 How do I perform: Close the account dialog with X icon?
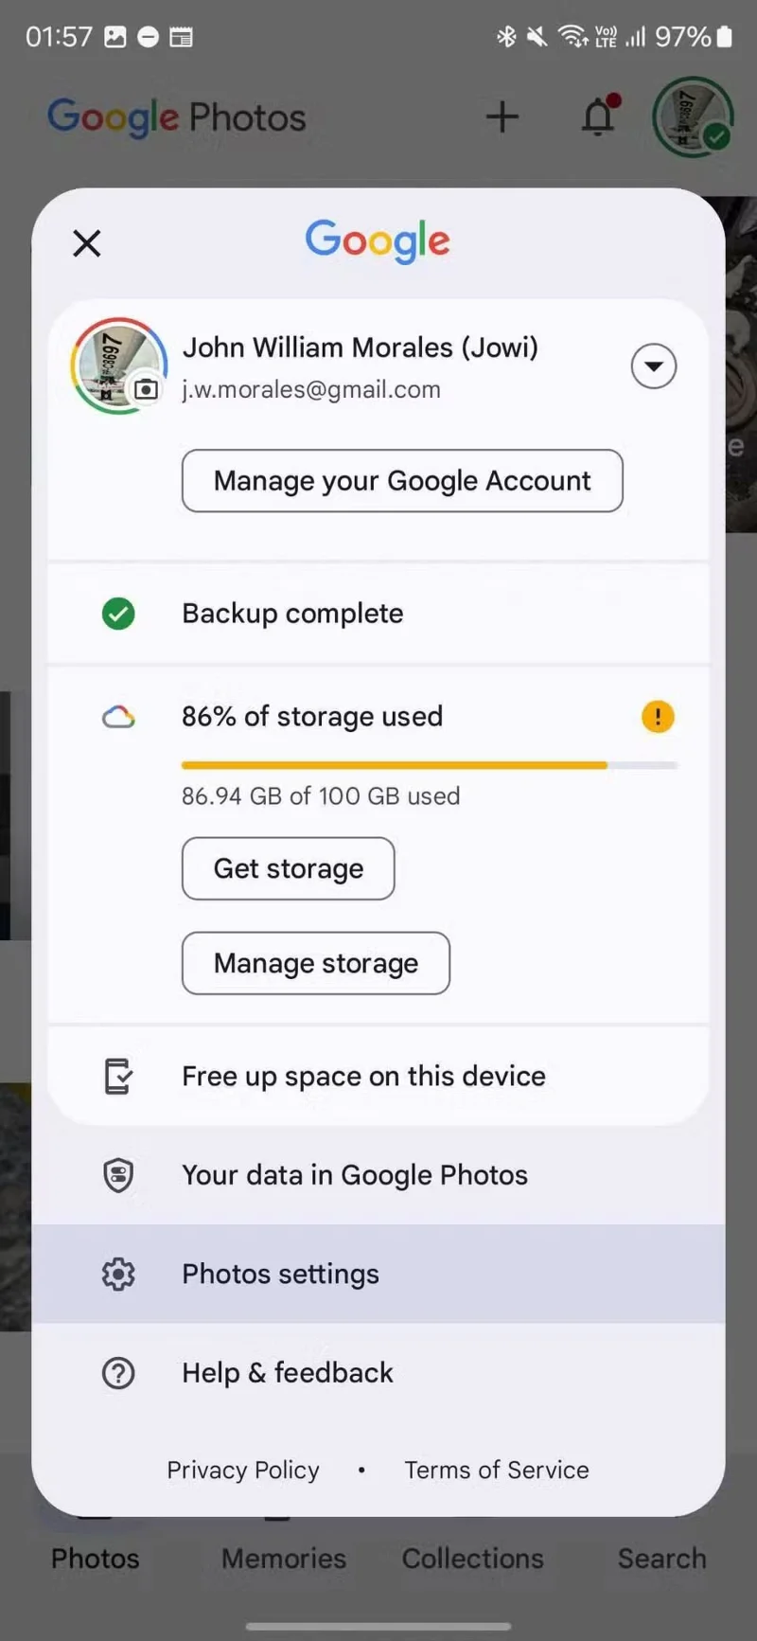(87, 243)
